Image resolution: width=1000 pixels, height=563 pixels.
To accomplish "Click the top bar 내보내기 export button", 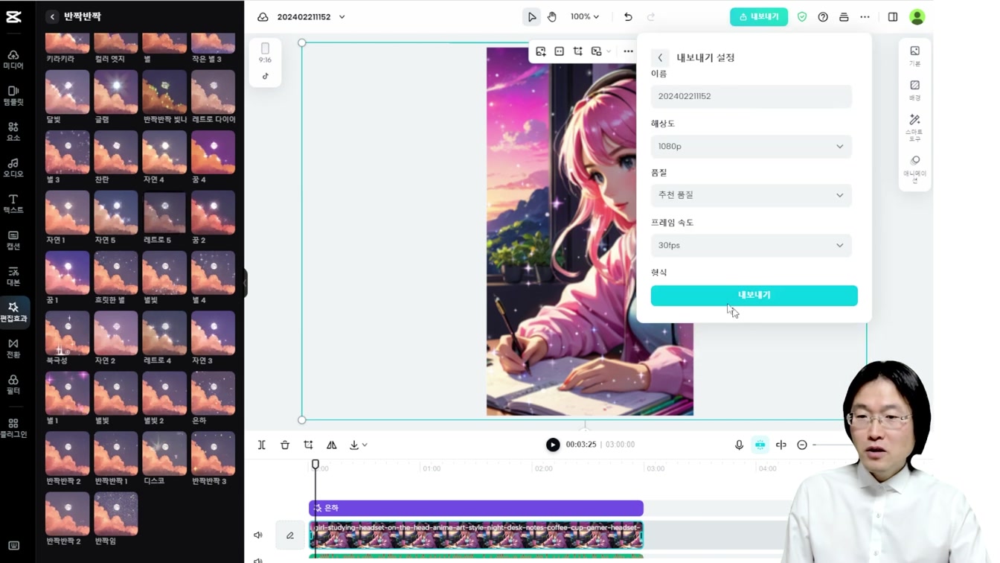I will [x=759, y=17].
